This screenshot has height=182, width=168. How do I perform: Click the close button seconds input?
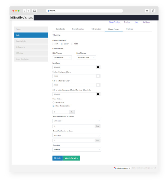61,112
